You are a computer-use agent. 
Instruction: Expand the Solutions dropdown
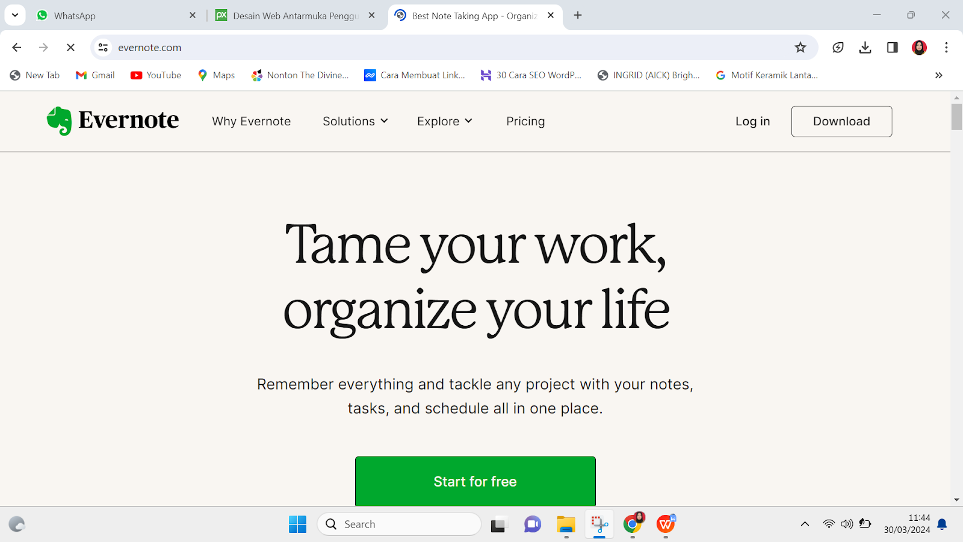356,122
